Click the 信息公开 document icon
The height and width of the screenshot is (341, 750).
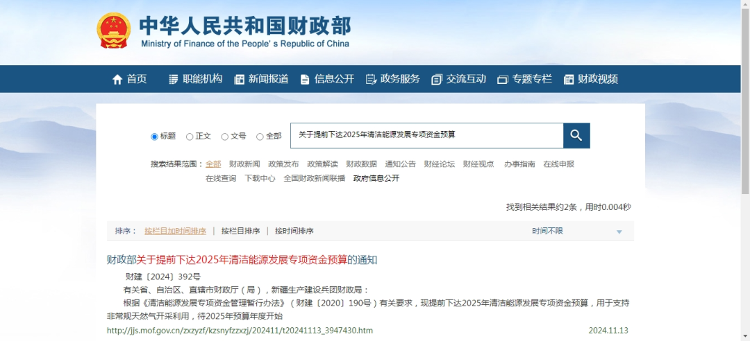tap(305, 80)
